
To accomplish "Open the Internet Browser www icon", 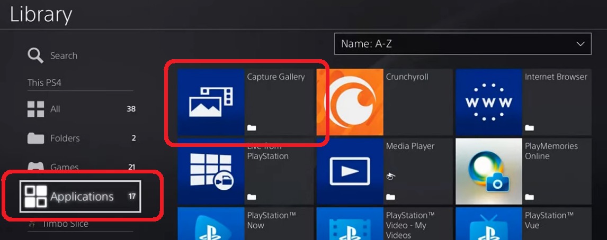I will coord(488,102).
